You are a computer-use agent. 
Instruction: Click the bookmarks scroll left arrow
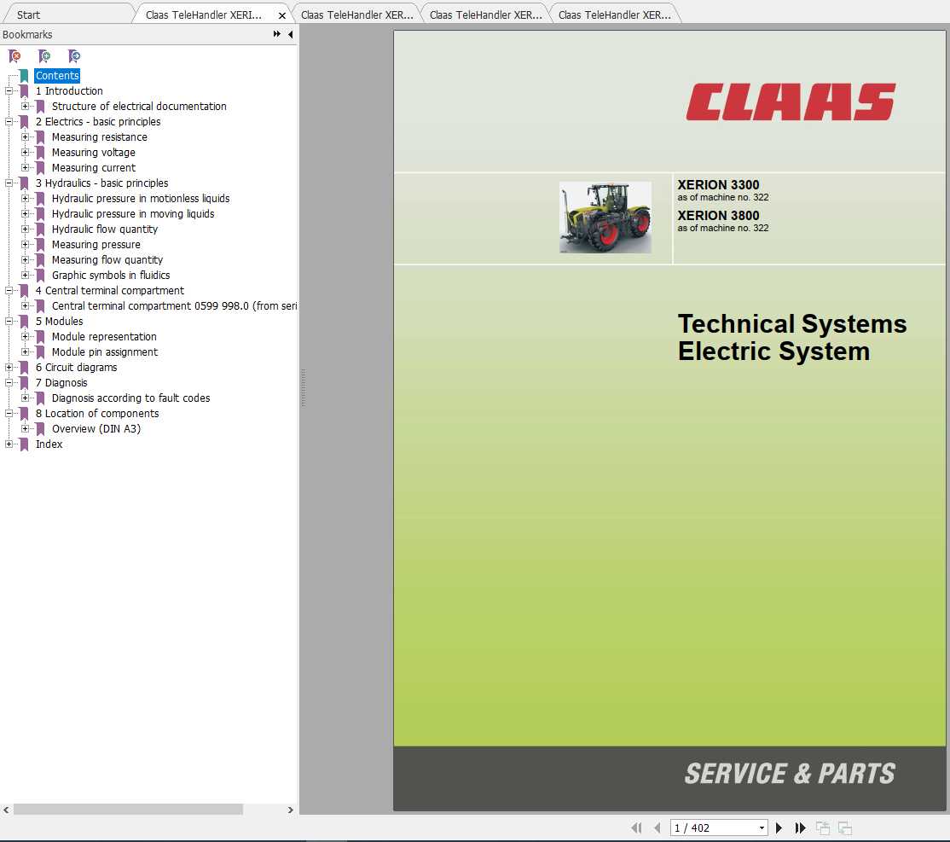pyautogui.click(x=6, y=810)
